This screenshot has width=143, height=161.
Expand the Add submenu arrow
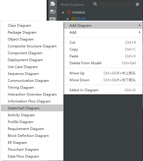pyautogui.click(x=140, y=32)
